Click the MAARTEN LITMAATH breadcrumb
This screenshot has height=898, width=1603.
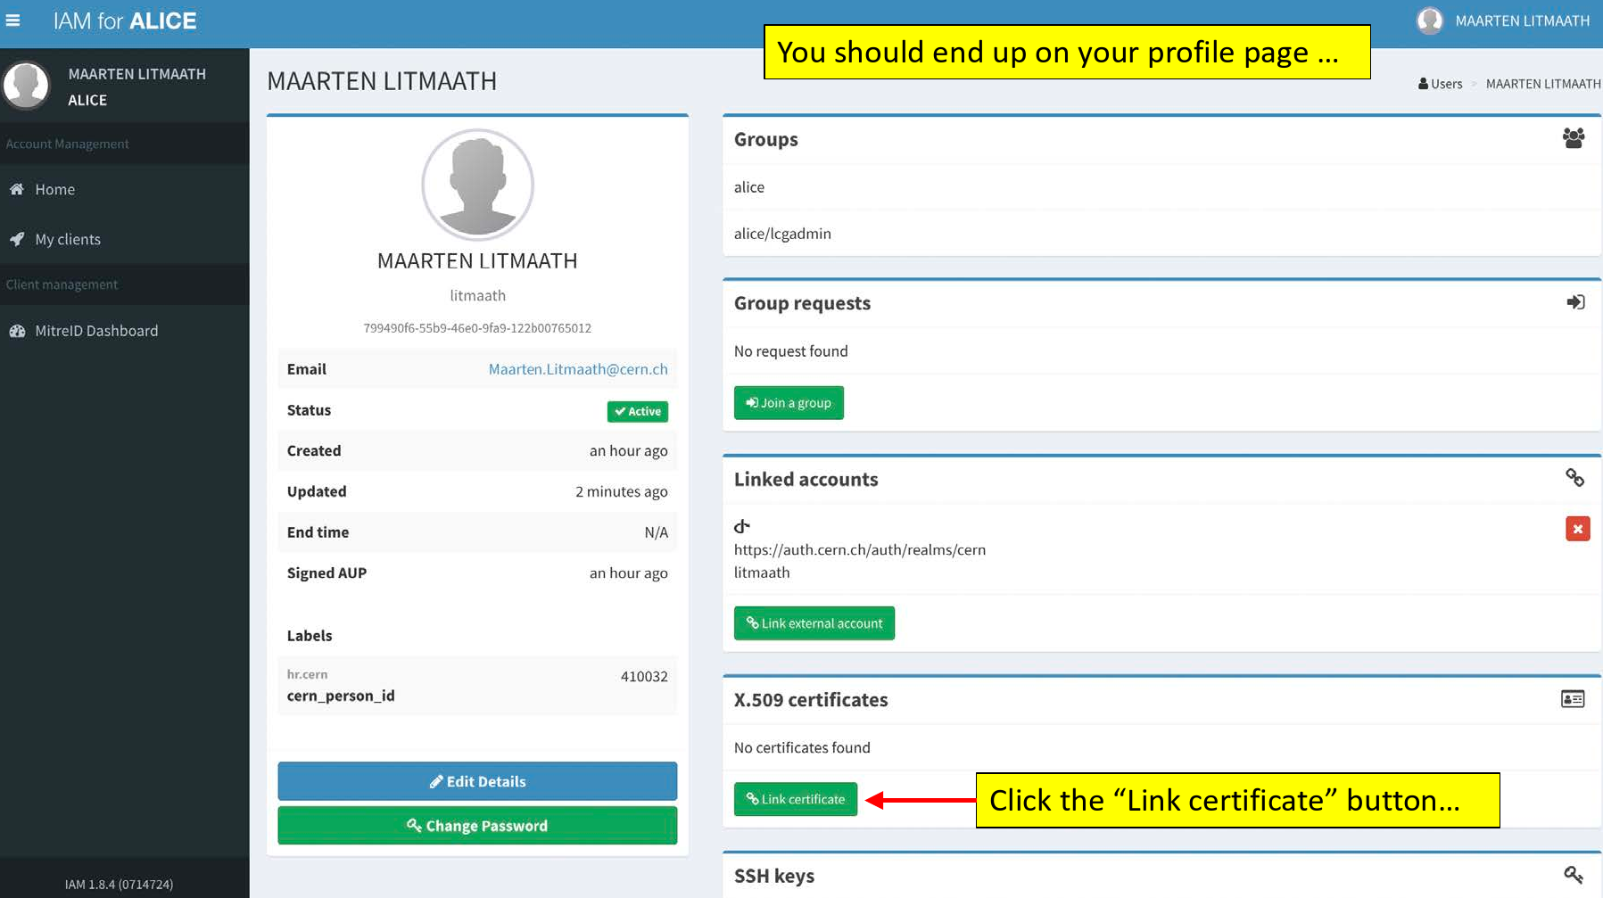[x=1543, y=84]
